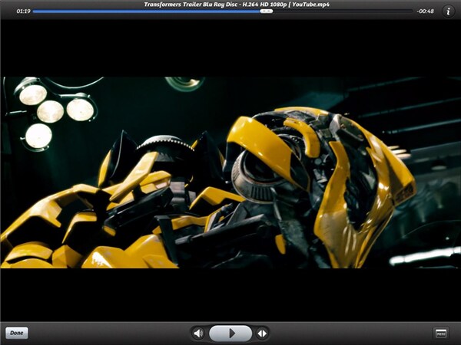Seek within the unplayed progress track
The image size is (461, 345).
(x=343, y=11)
